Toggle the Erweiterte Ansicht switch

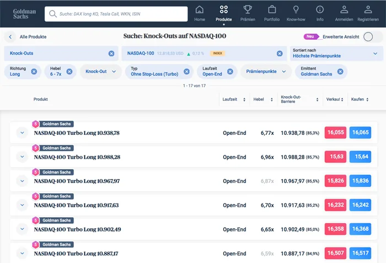[372, 37]
